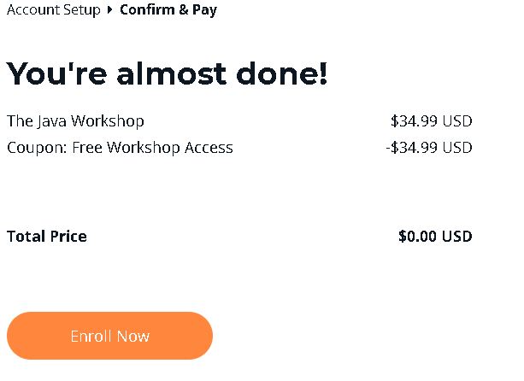Screen dimensions: 524x381
Task: Select The Java Workshop line item
Action: click(x=75, y=120)
